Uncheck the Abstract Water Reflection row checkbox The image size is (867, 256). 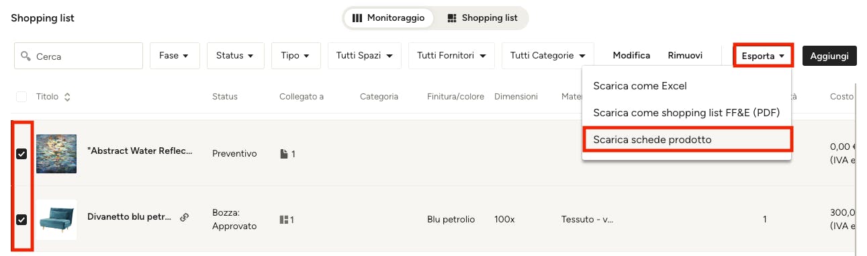tap(21, 154)
